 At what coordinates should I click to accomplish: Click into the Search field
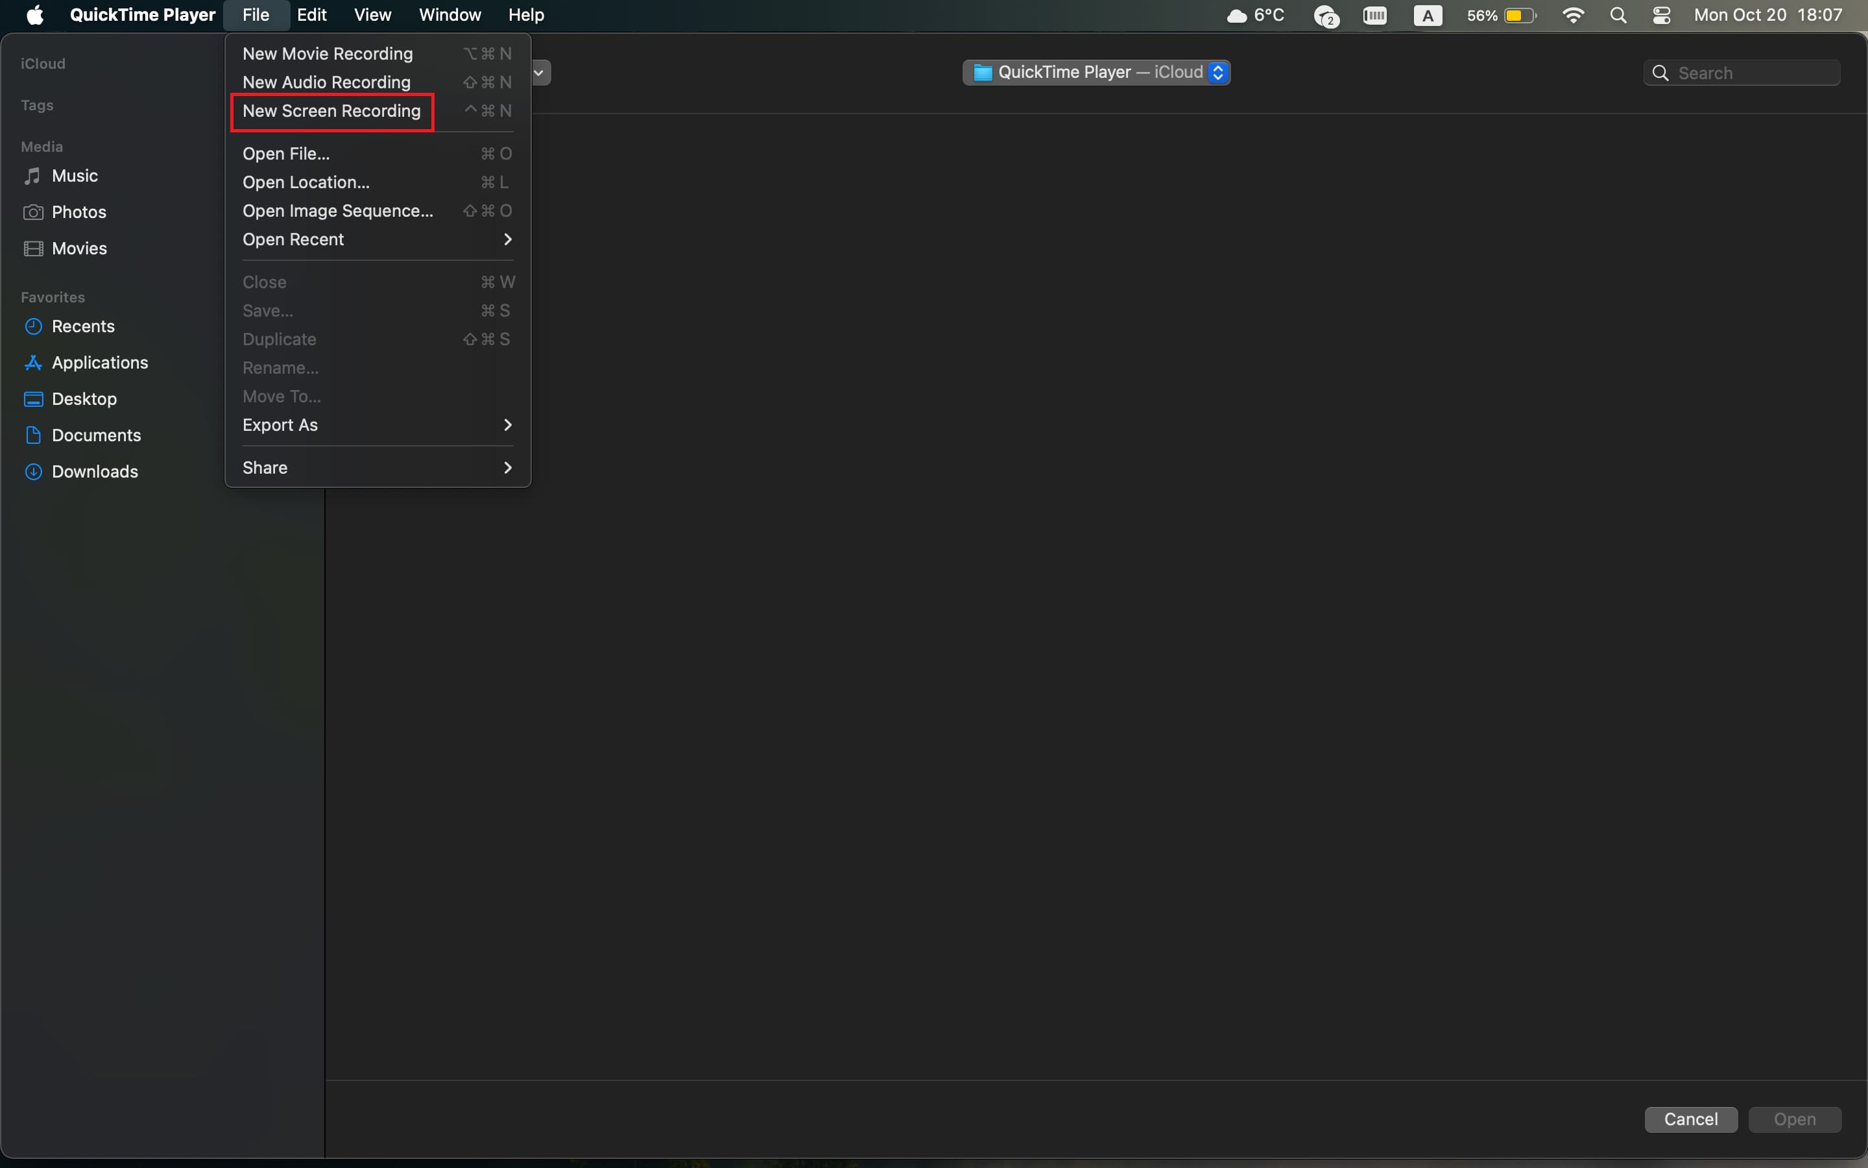(x=1752, y=73)
